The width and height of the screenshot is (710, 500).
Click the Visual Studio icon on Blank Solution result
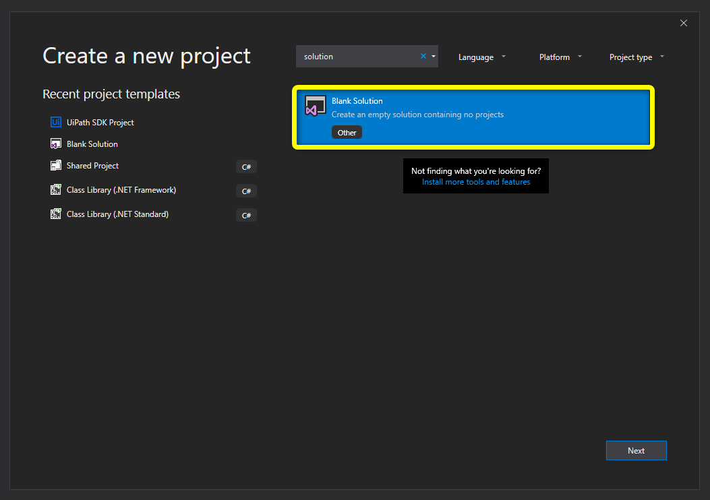315,106
